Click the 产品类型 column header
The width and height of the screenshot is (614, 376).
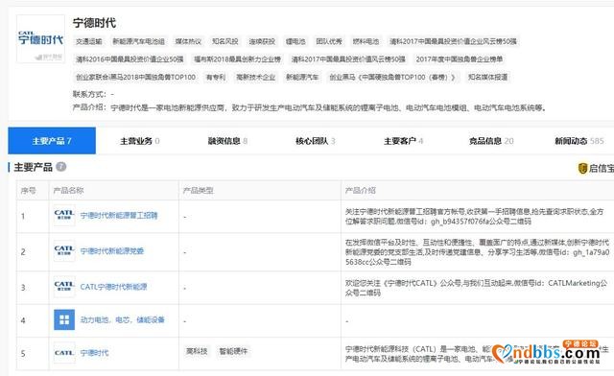199,190
